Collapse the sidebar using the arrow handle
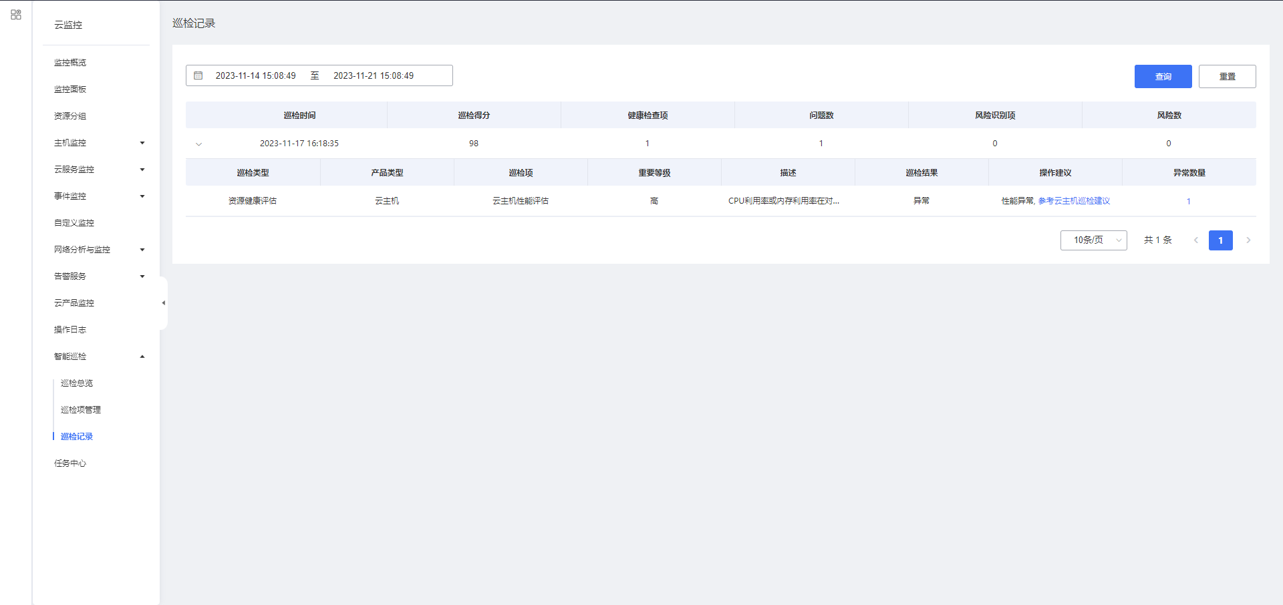This screenshot has height=605, width=1283. (x=163, y=303)
